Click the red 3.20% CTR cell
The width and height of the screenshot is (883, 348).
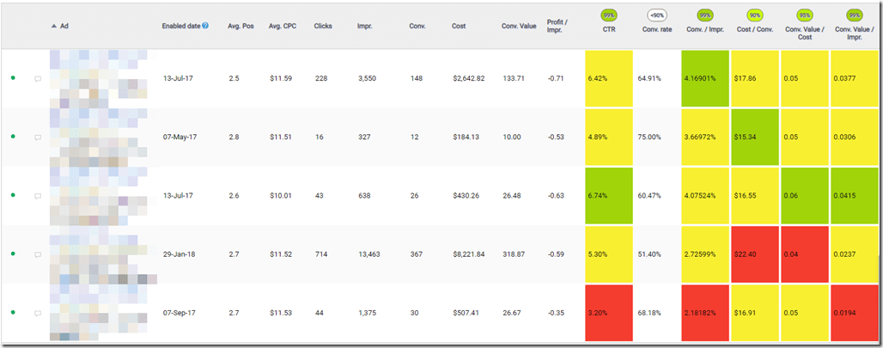tap(608, 313)
